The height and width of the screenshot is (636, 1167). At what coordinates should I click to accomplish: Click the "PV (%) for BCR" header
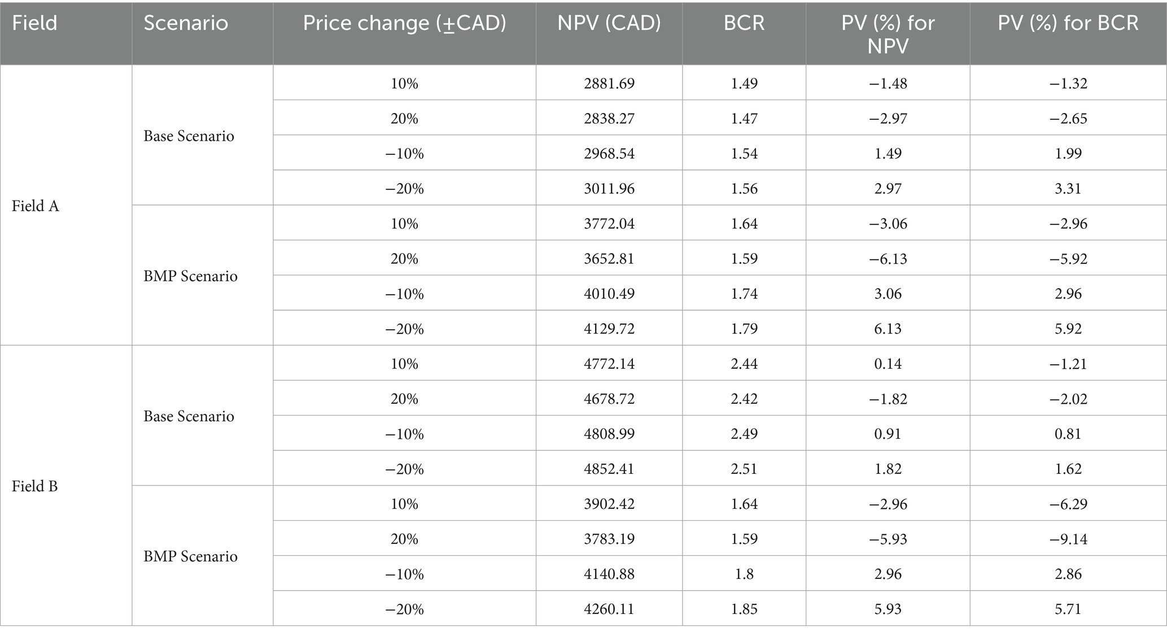(x=1068, y=23)
